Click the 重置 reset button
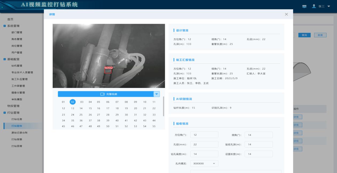337x173 pixels. 320,35
